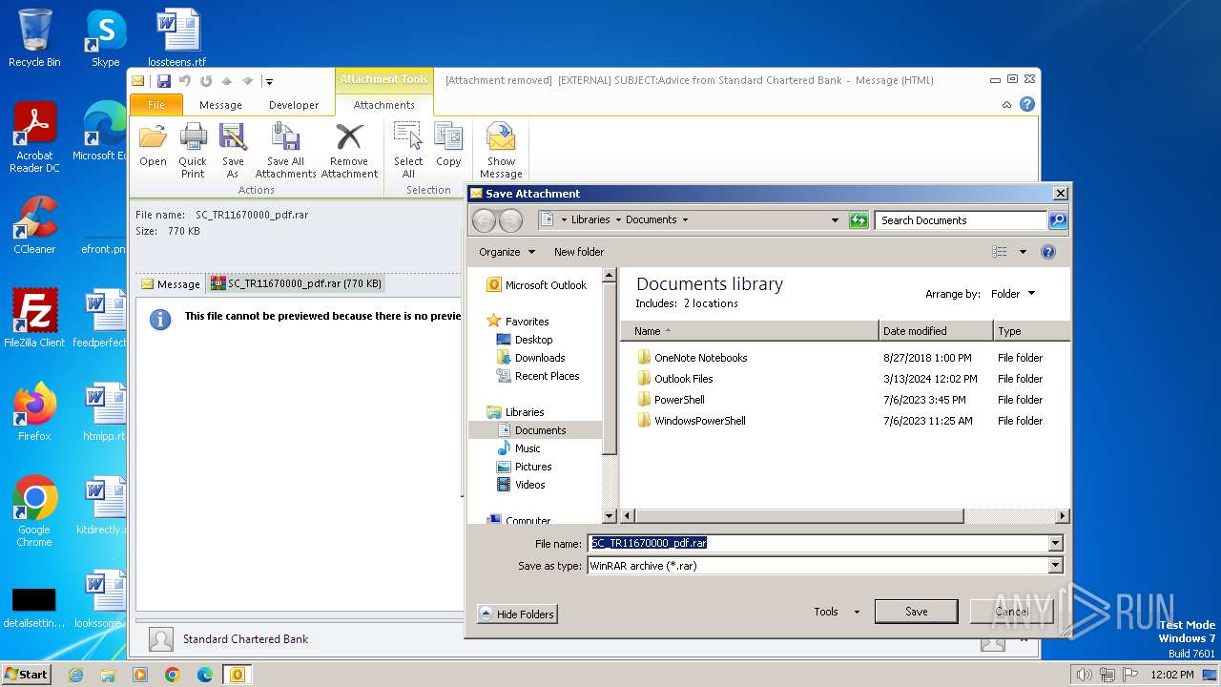
Task: Open Acrobat Reader DC desktop icon
Action: [x=34, y=138]
